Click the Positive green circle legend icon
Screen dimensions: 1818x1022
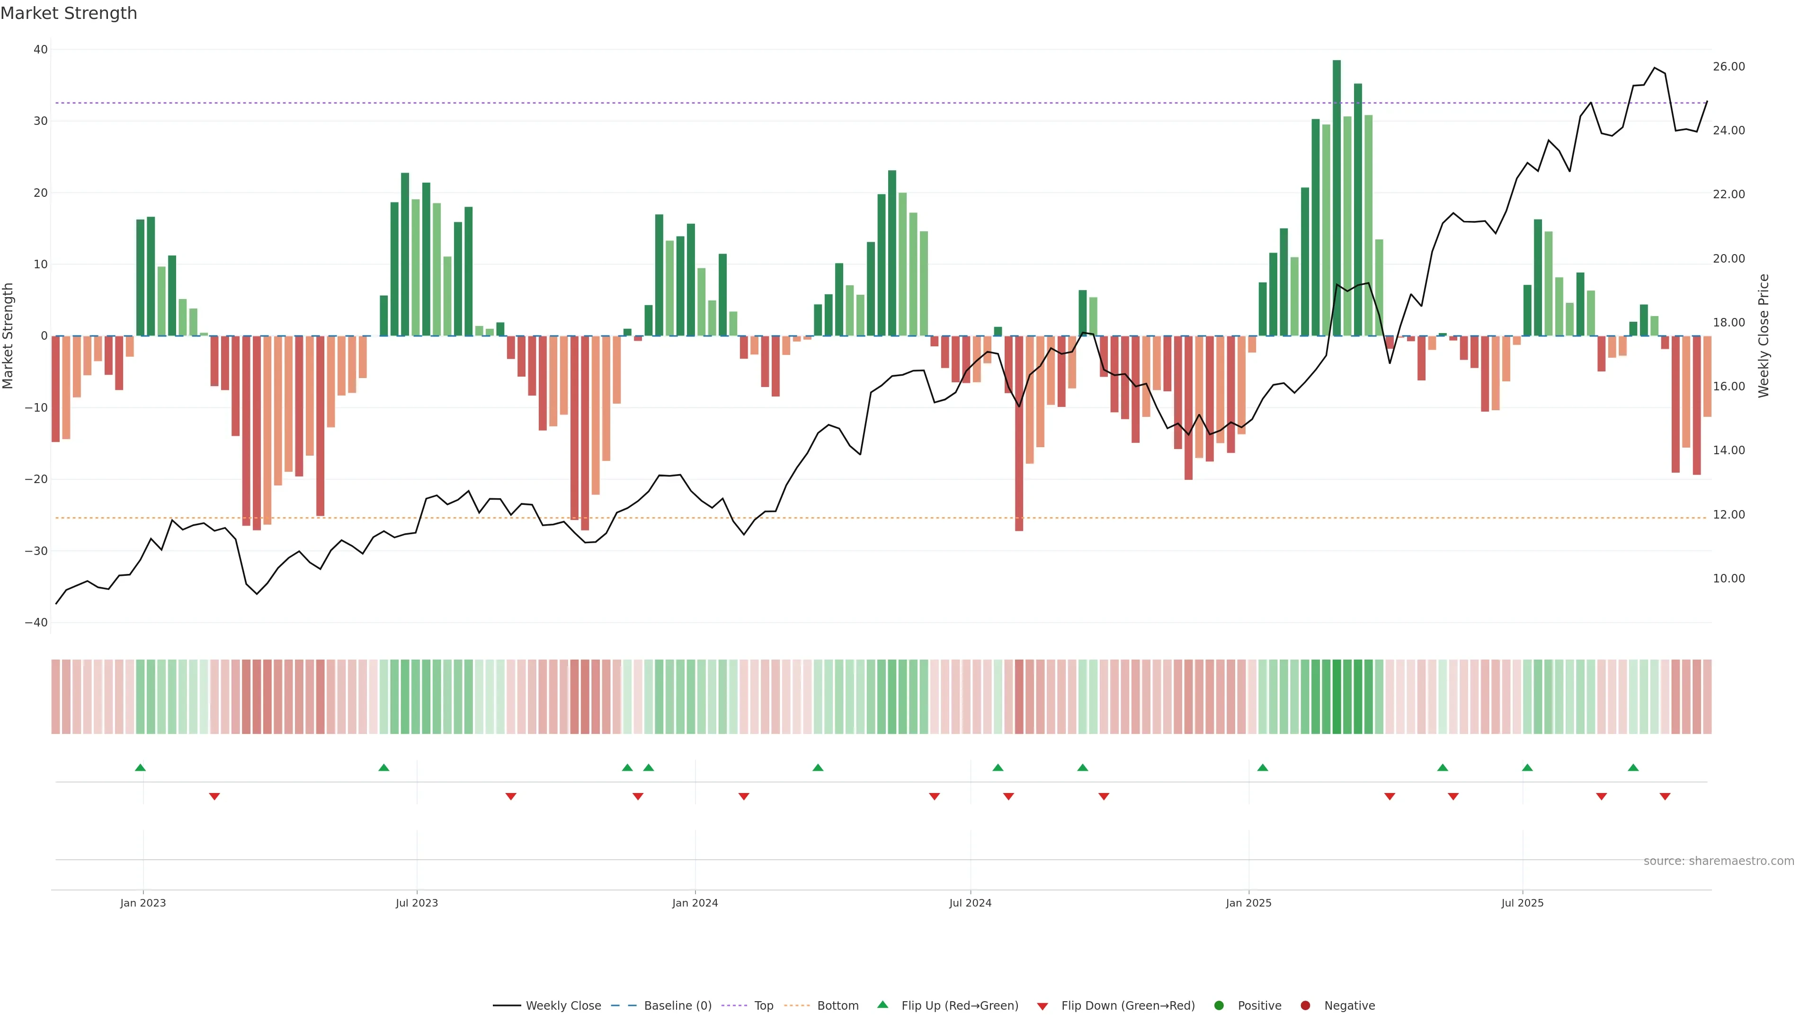point(1219,1005)
